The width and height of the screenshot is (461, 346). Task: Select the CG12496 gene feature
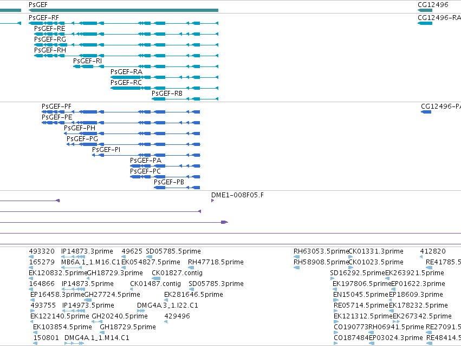[x=425, y=10]
